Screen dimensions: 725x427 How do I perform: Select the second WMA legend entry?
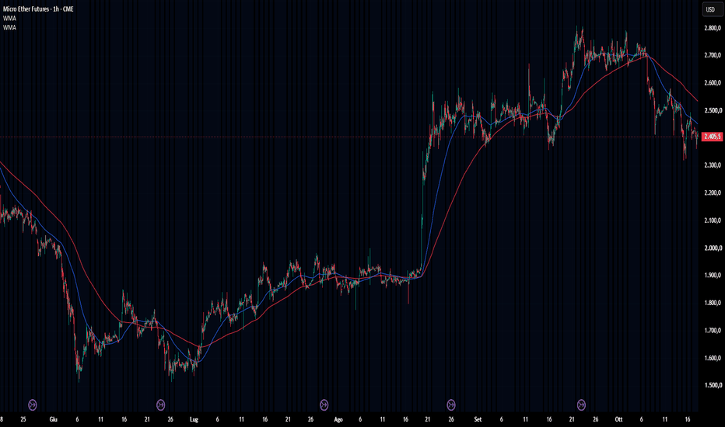[x=9, y=28]
